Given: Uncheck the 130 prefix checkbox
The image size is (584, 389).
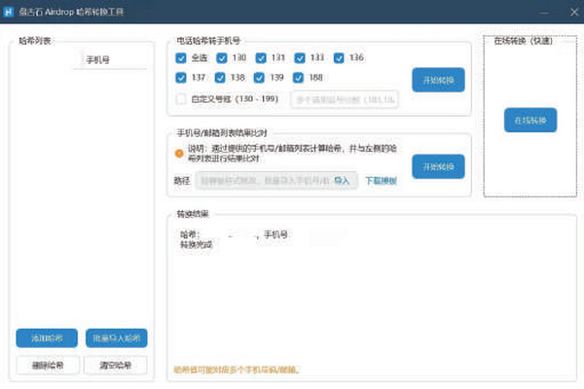Looking at the screenshot, I should coord(221,58).
